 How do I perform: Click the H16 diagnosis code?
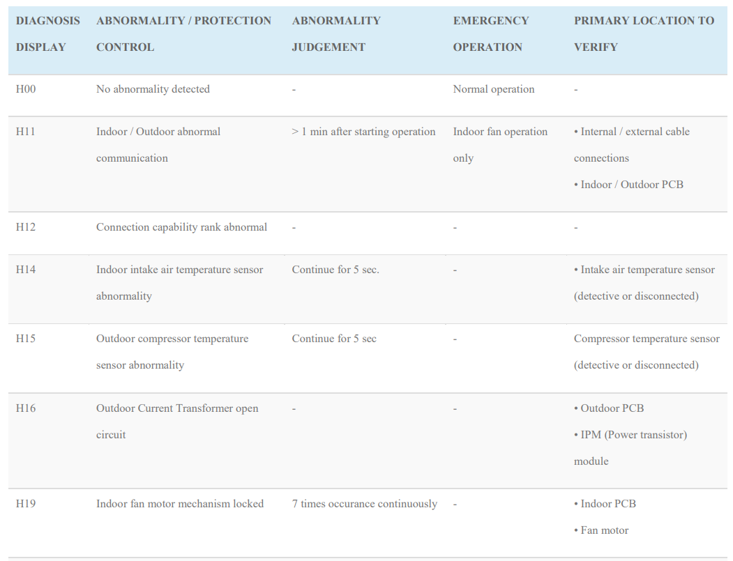26,408
